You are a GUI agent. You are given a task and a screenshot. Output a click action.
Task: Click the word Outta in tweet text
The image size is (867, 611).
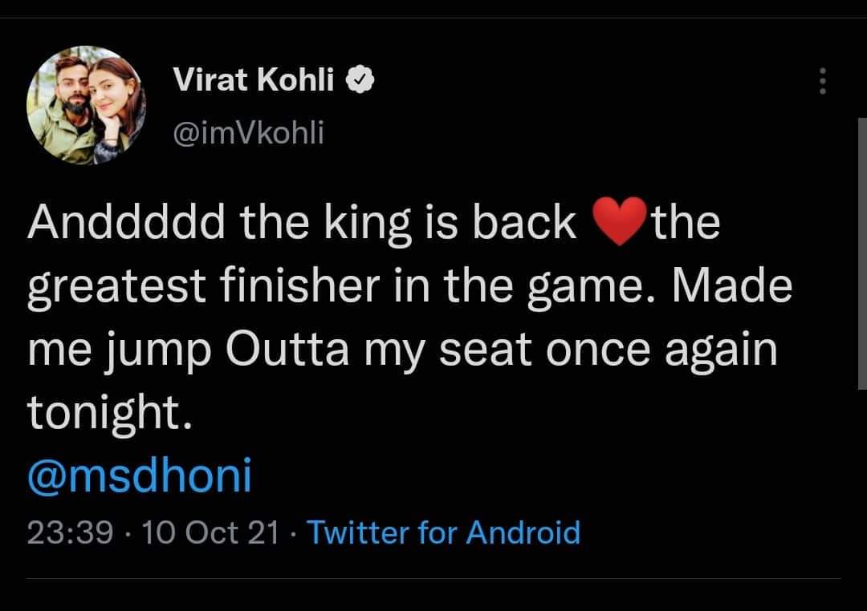(287, 350)
